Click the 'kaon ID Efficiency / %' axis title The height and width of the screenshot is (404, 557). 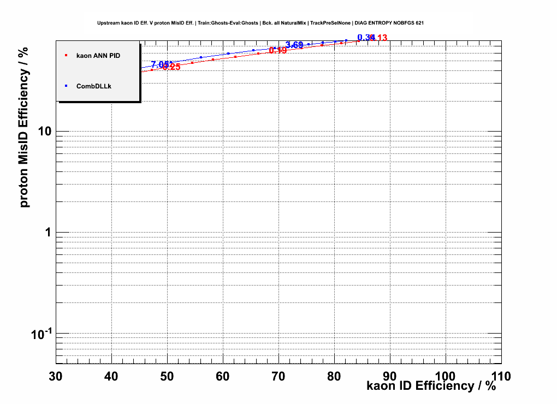[x=431, y=386]
